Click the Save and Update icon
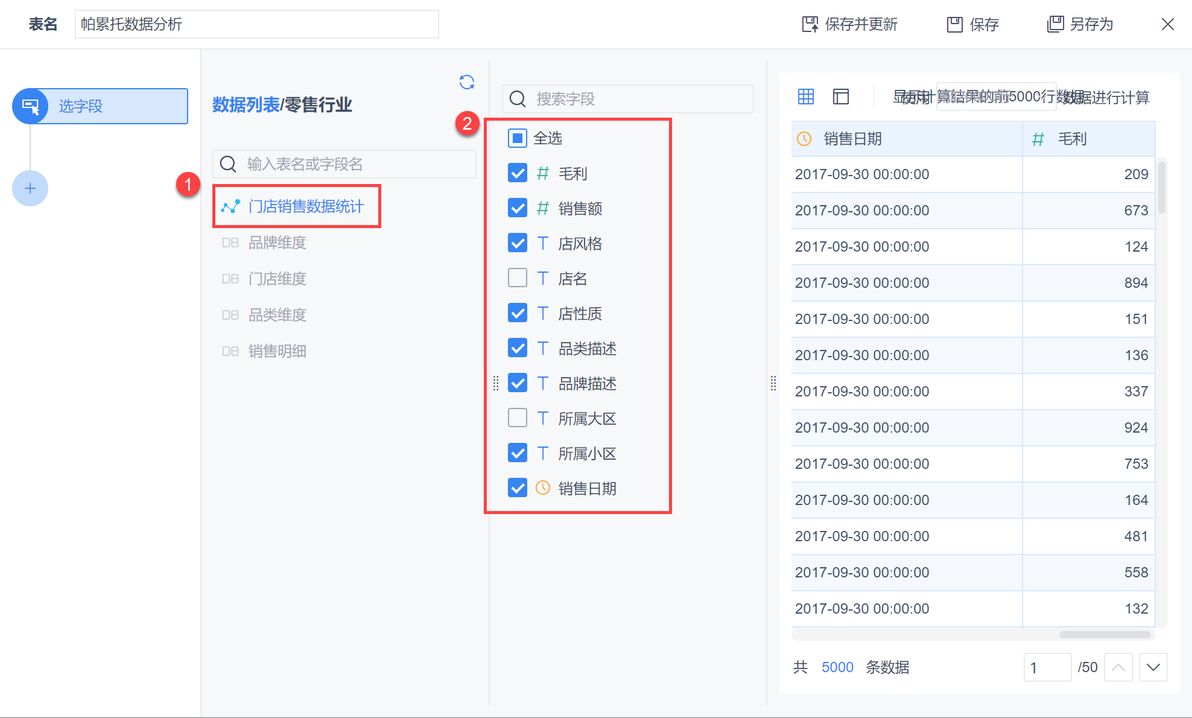 [x=810, y=24]
